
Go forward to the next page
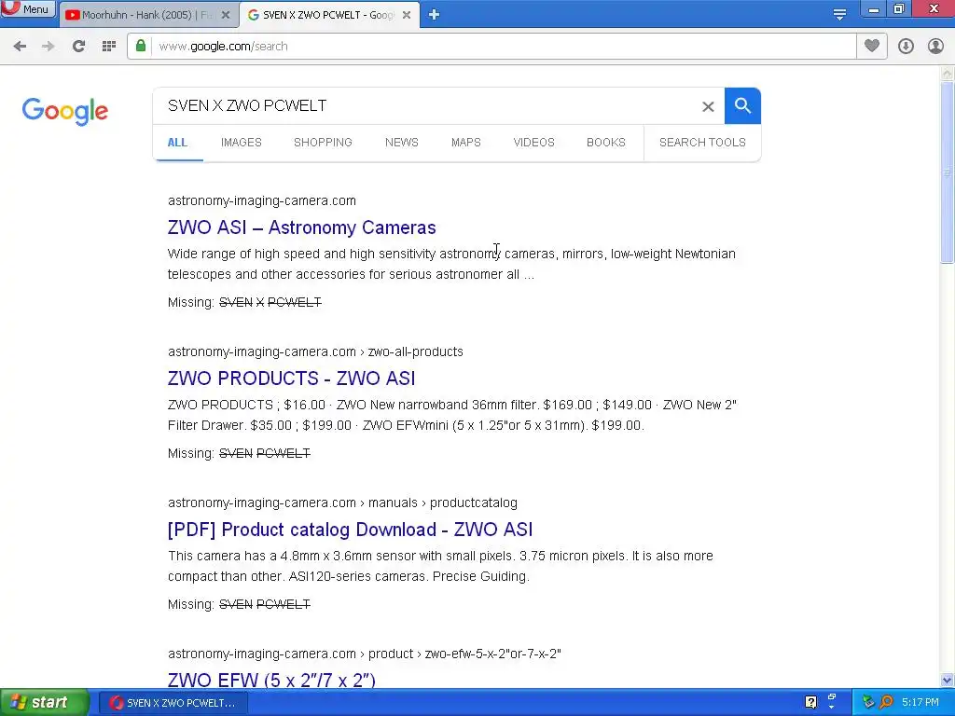click(48, 47)
